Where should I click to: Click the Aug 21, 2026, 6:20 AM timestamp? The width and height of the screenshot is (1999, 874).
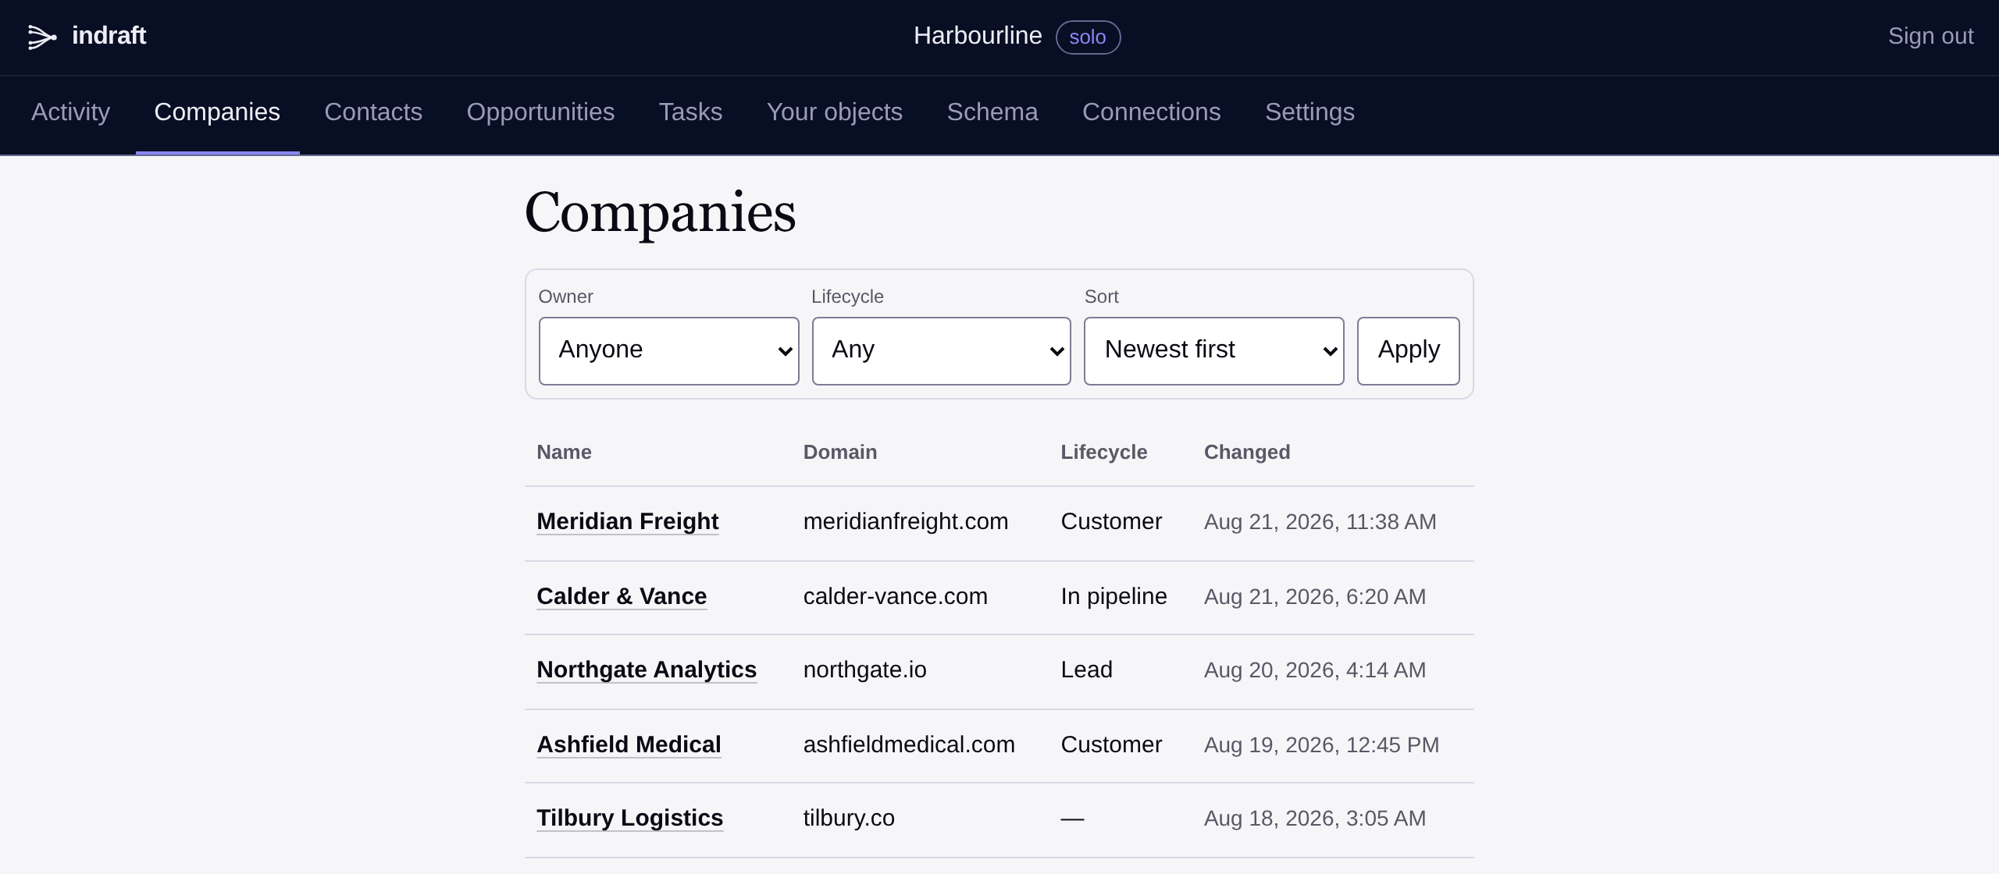[1315, 596]
